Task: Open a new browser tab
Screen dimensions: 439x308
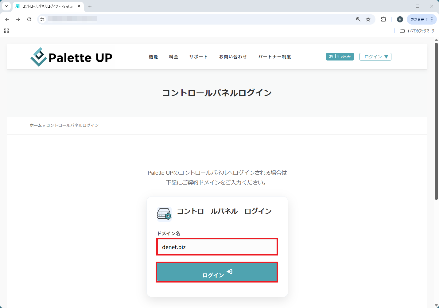Action: pos(90,6)
